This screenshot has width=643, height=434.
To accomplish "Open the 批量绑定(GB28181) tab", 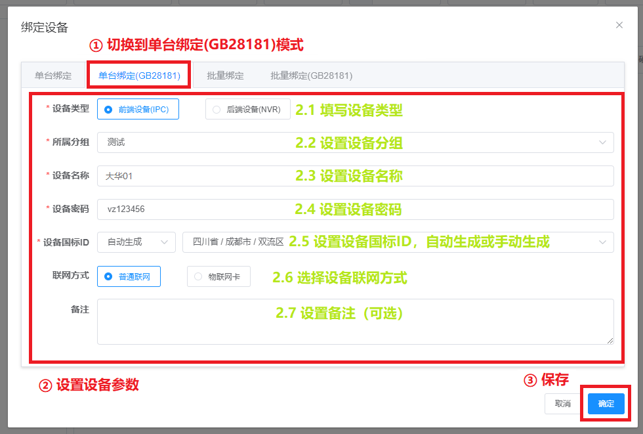I will [311, 76].
